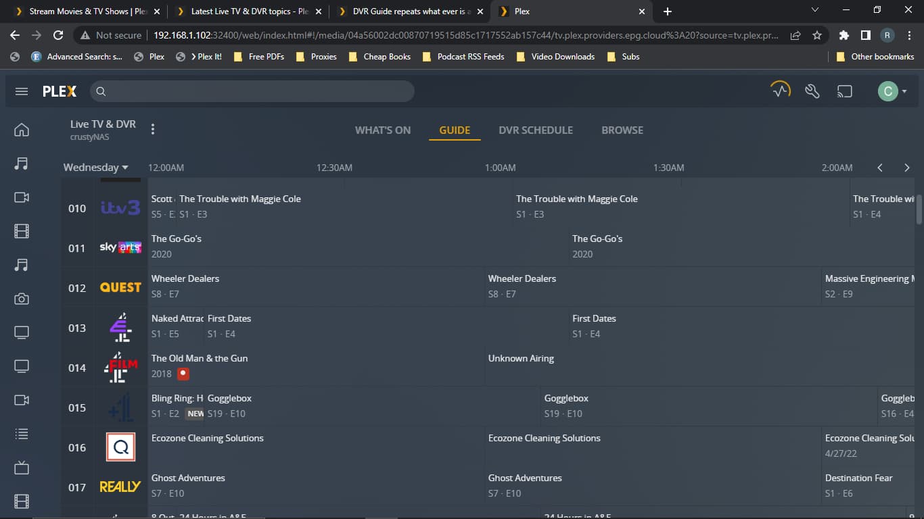This screenshot has width=924, height=519.
Task: Open the Plex It! bookmark
Action: click(198, 57)
